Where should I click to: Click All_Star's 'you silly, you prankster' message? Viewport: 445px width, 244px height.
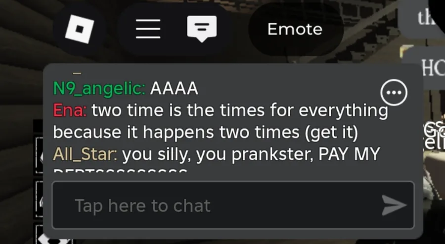tap(251, 155)
